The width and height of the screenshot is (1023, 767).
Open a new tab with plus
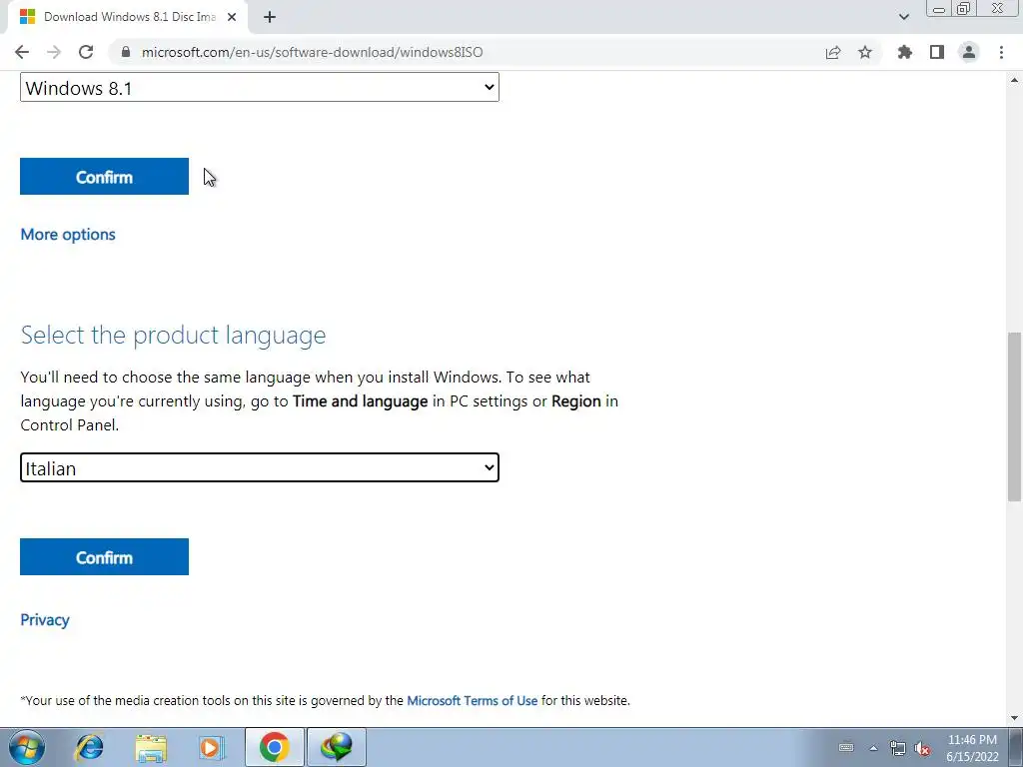[x=270, y=17]
